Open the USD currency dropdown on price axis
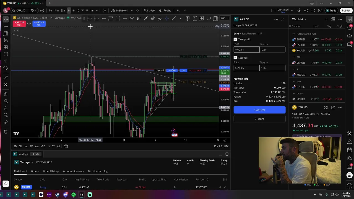 tap(225, 18)
